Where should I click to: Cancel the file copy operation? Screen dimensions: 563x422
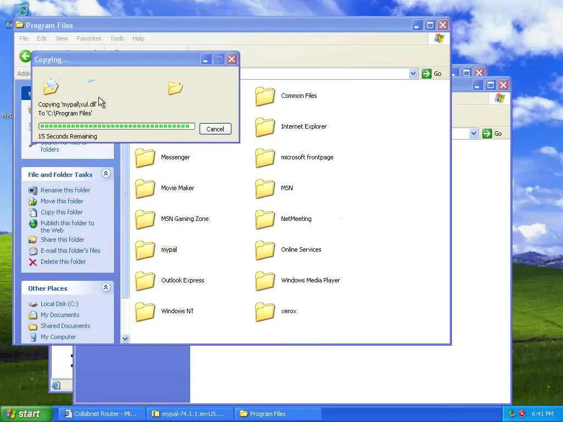click(x=215, y=129)
